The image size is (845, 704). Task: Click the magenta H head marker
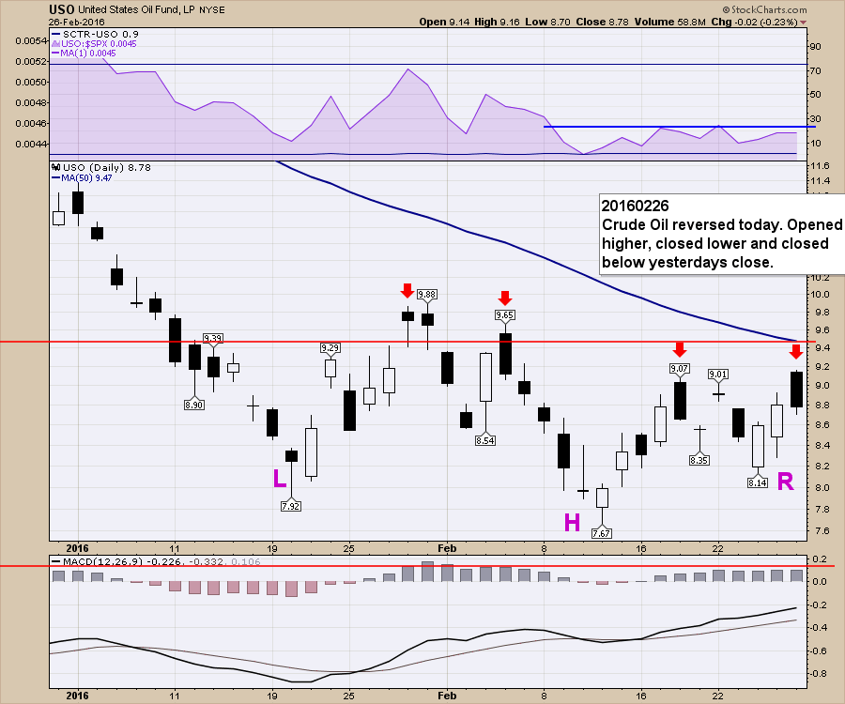pos(572,523)
